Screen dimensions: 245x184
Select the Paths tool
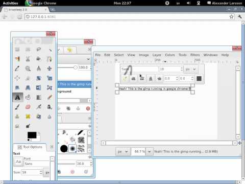[50, 59]
